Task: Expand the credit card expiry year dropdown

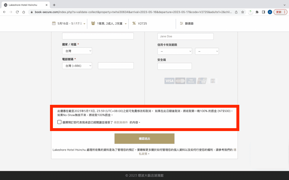Action: tap(207, 51)
